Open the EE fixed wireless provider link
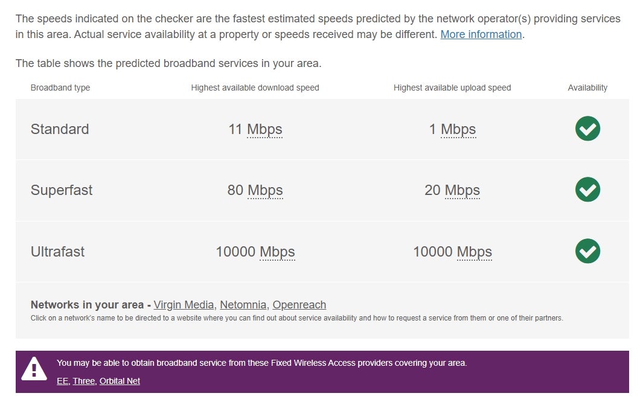643x399 pixels. tap(62, 381)
